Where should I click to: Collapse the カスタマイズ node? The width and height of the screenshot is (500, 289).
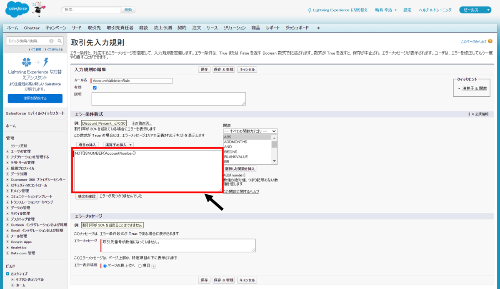7,274
